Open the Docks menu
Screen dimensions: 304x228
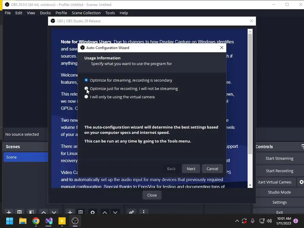pos(45,13)
